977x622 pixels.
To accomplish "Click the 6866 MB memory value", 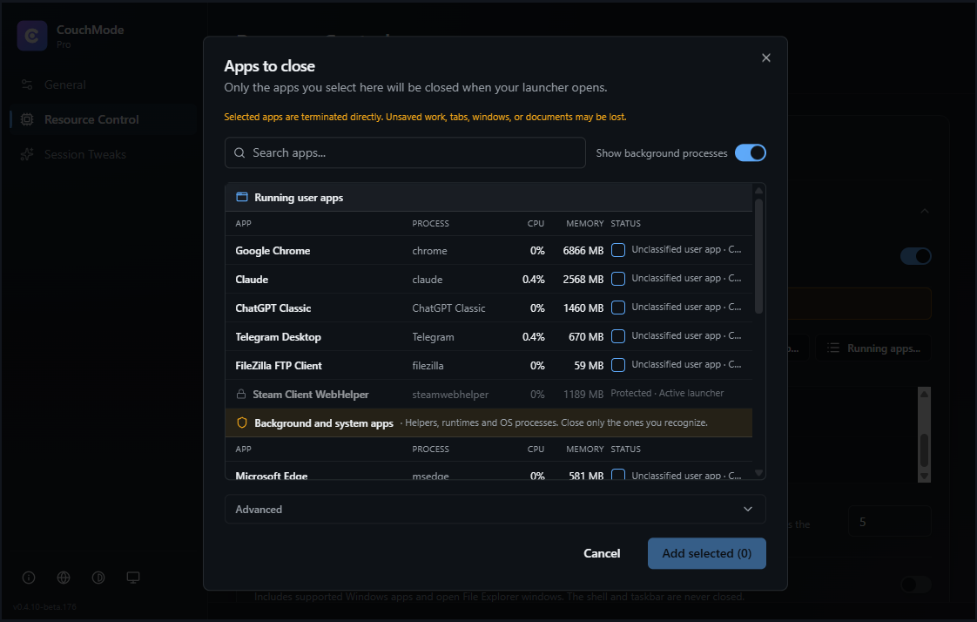I will tap(583, 251).
